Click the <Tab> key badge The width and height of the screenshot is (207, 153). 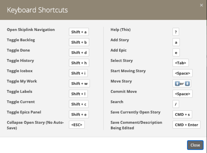(181, 63)
